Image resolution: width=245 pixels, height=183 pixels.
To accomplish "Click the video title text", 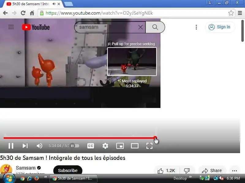I will click(63, 158).
